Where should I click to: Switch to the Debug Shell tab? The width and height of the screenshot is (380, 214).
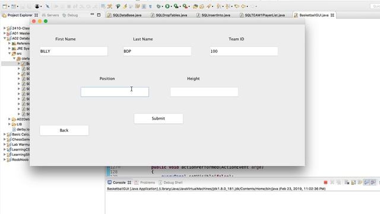click(170, 182)
